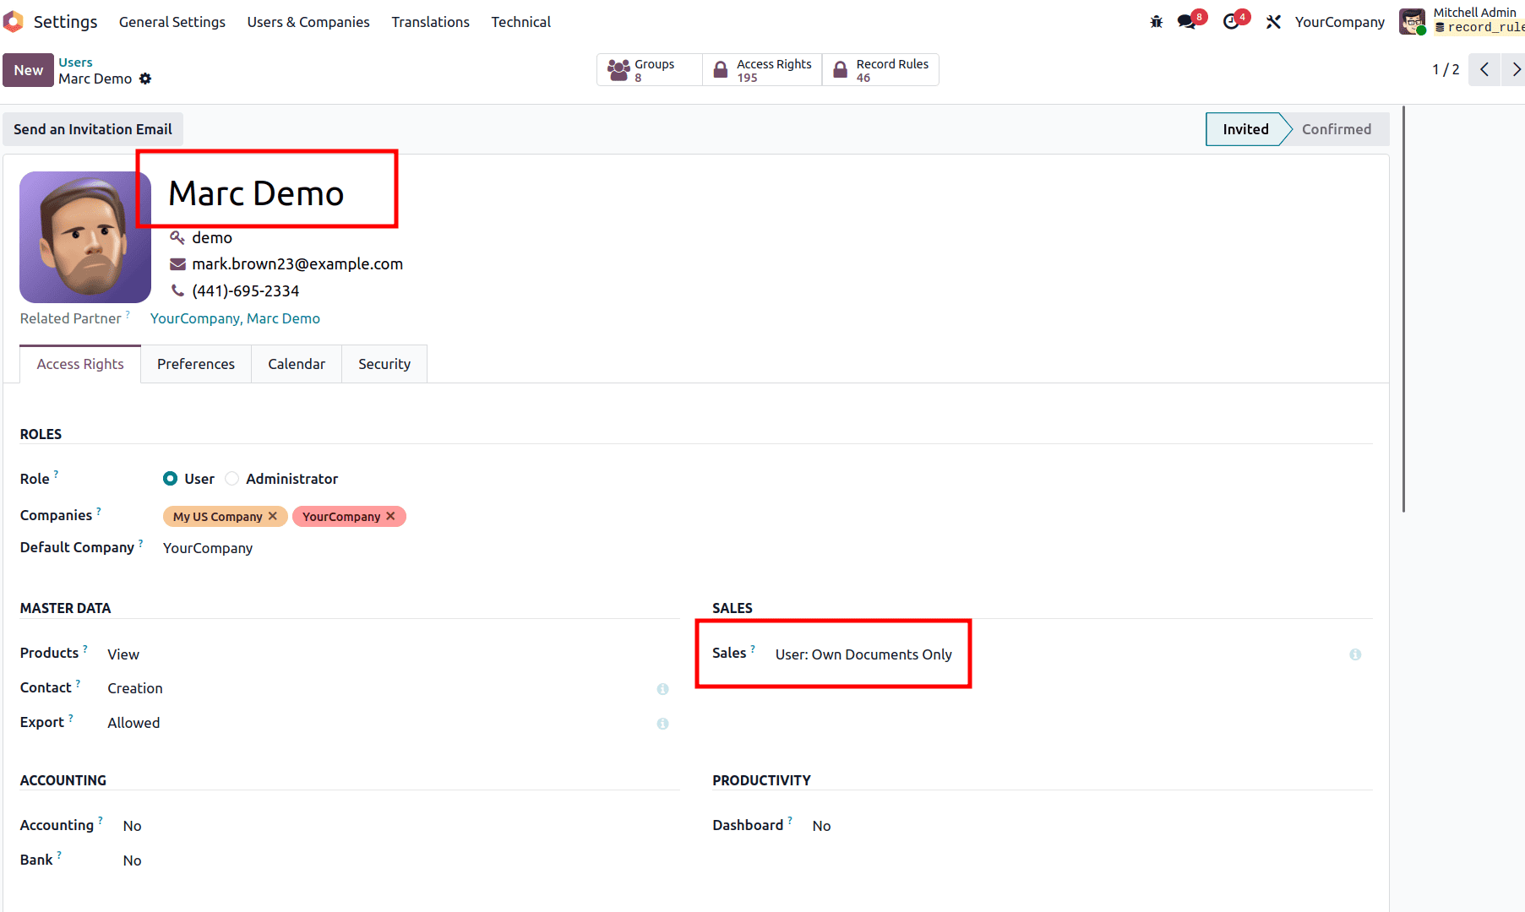
Task: Click the Odoo app logo icon
Action: point(13,21)
